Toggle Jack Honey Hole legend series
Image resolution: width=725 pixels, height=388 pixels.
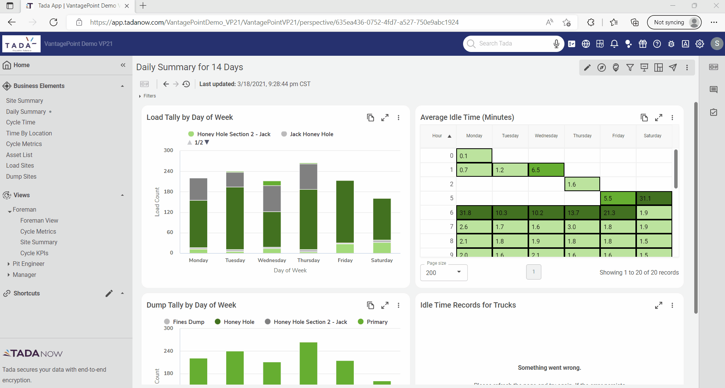[311, 134]
